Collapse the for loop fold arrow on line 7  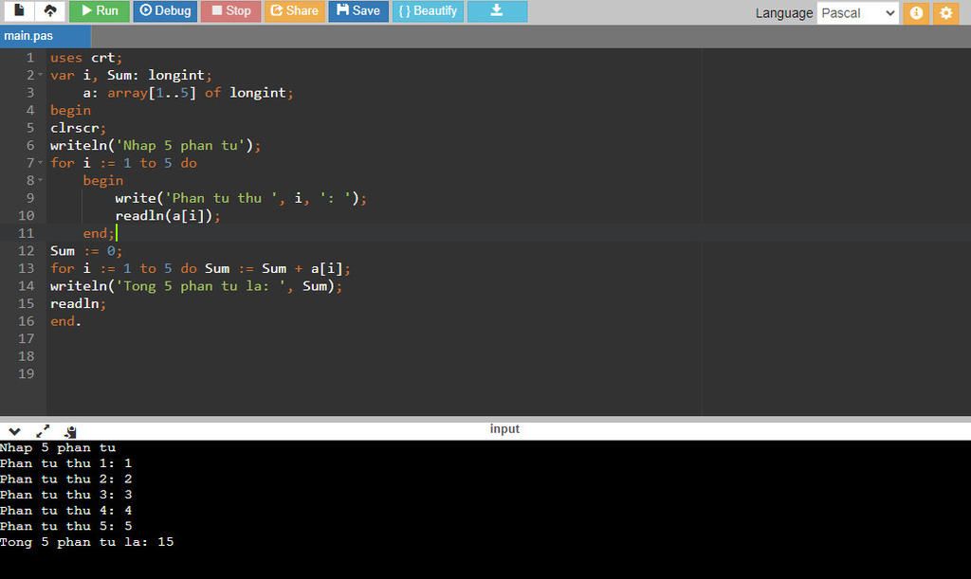tap(40, 163)
